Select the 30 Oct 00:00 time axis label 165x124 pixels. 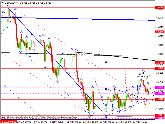[24, 122]
